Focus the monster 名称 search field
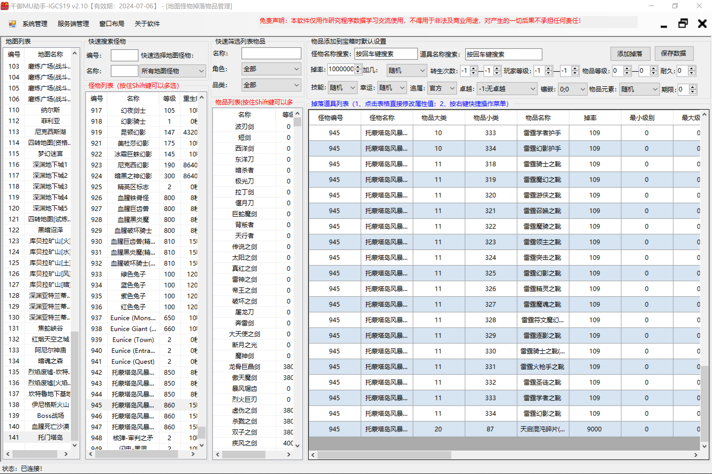The height and width of the screenshot is (474, 712). 125,71
